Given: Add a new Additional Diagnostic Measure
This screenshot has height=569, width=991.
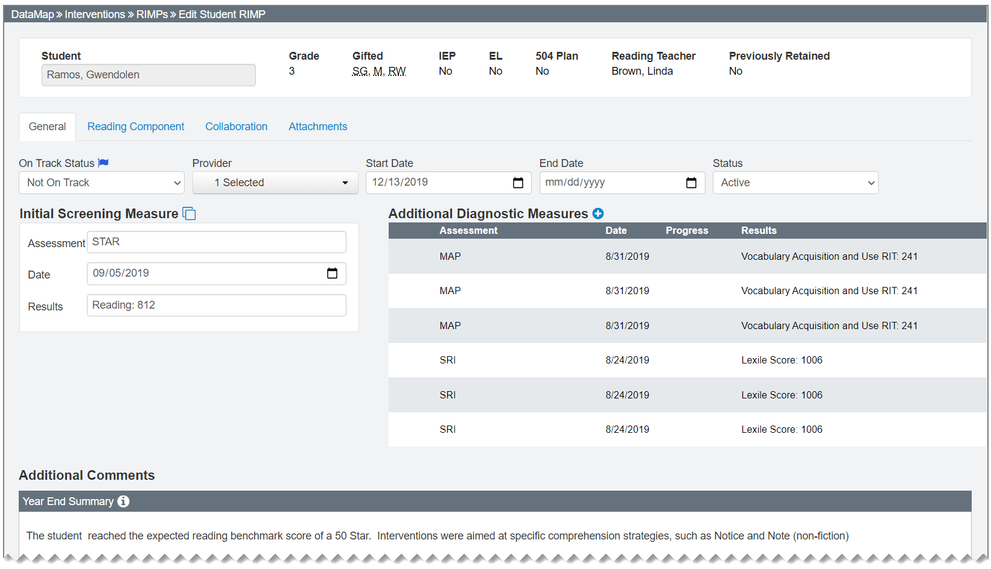Looking at the screenshot, I should 597,213.
